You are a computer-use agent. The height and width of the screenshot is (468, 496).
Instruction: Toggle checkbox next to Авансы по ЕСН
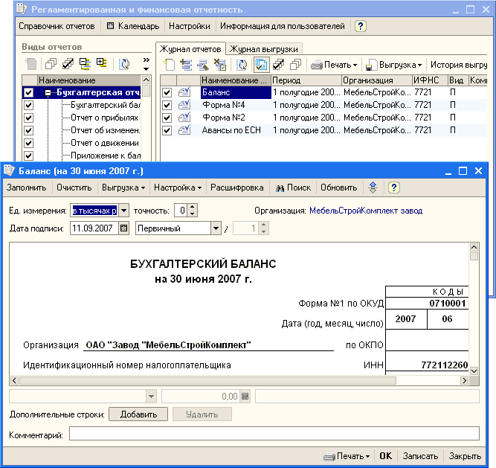[x=167, y=130]
